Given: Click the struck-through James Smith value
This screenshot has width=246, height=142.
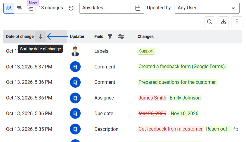Looking at the screenshot, I should click(152, 98).
